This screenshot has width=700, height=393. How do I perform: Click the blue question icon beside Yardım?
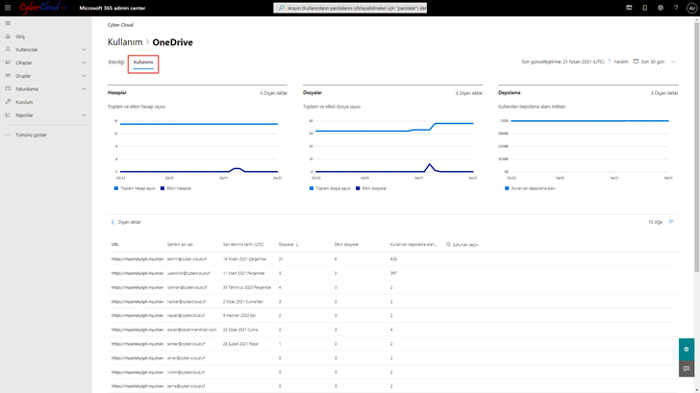tap(609, 61)
